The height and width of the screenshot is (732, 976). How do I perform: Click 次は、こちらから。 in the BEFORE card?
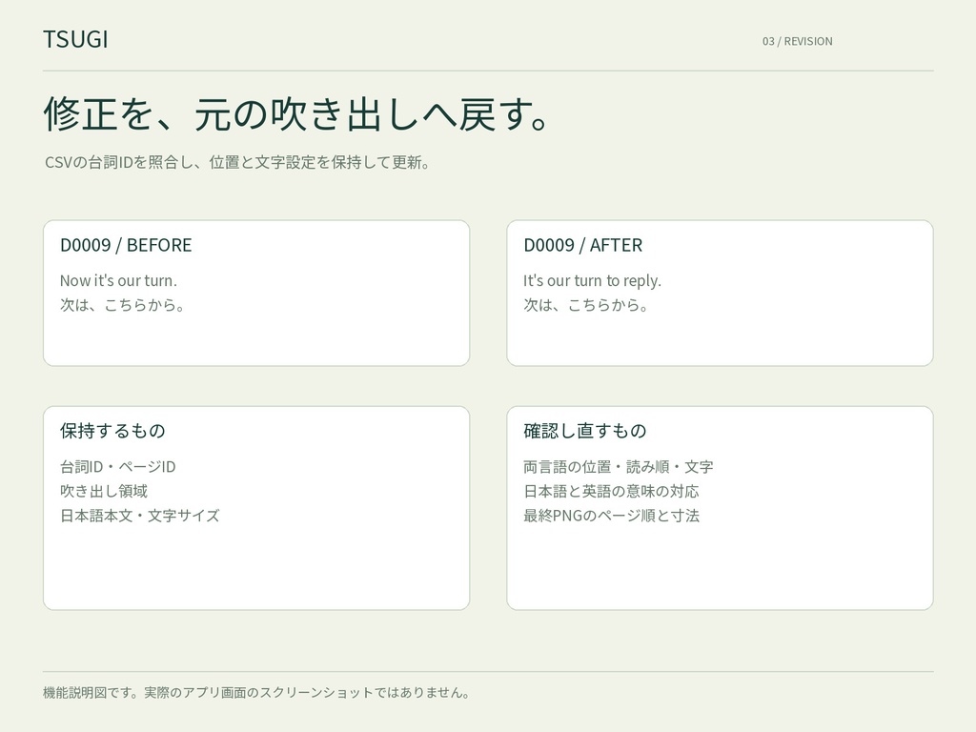(123, 305)
